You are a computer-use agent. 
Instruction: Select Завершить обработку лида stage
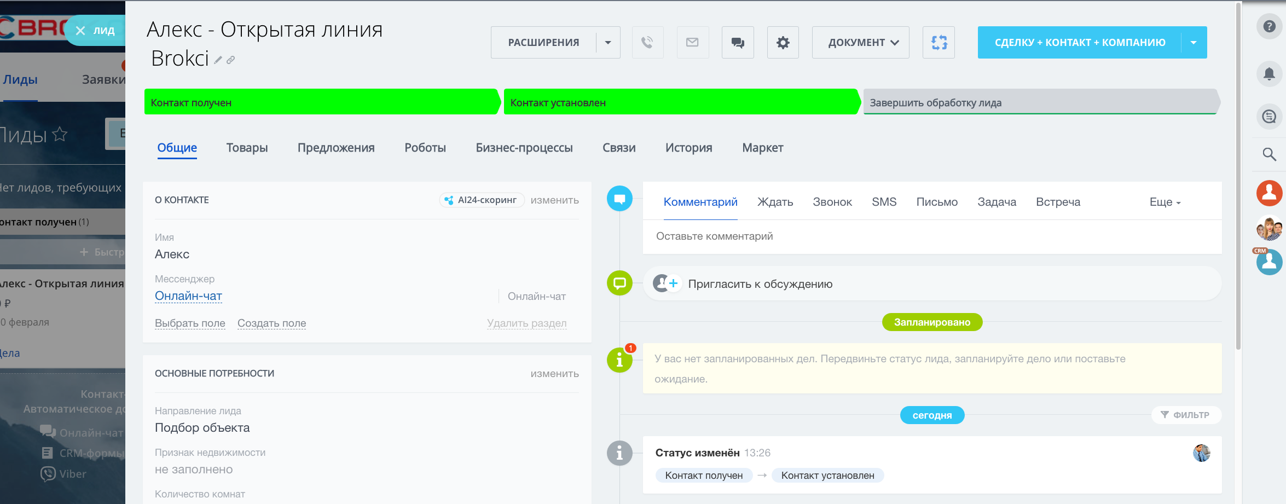(1040, 102)
